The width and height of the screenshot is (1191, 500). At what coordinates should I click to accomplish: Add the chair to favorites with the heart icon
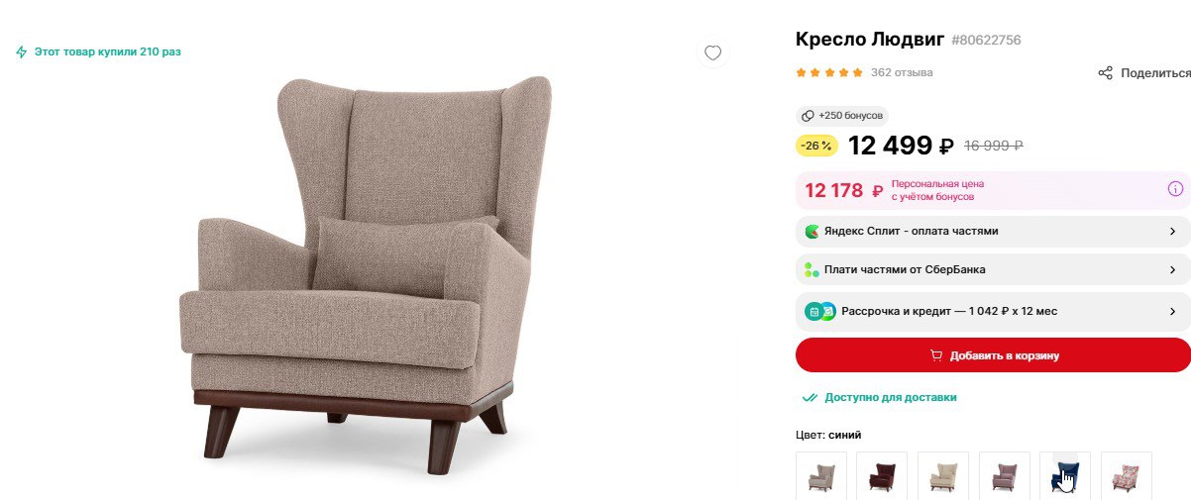[711, 52]
